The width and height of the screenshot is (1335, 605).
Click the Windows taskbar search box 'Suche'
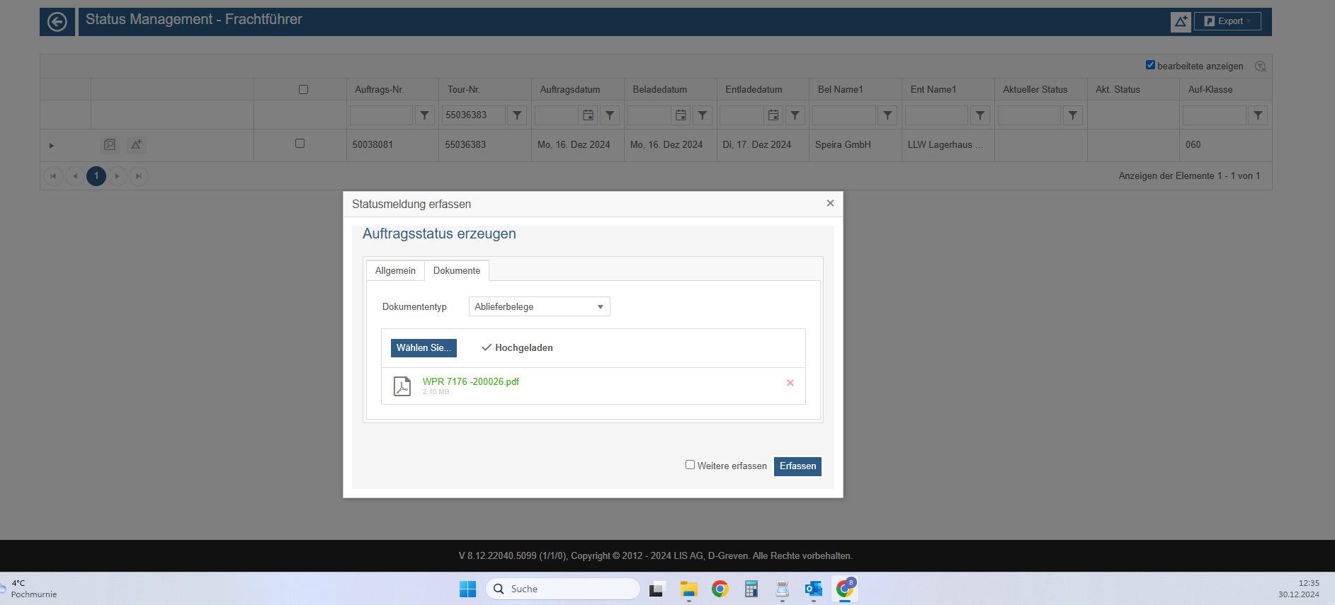563,589
